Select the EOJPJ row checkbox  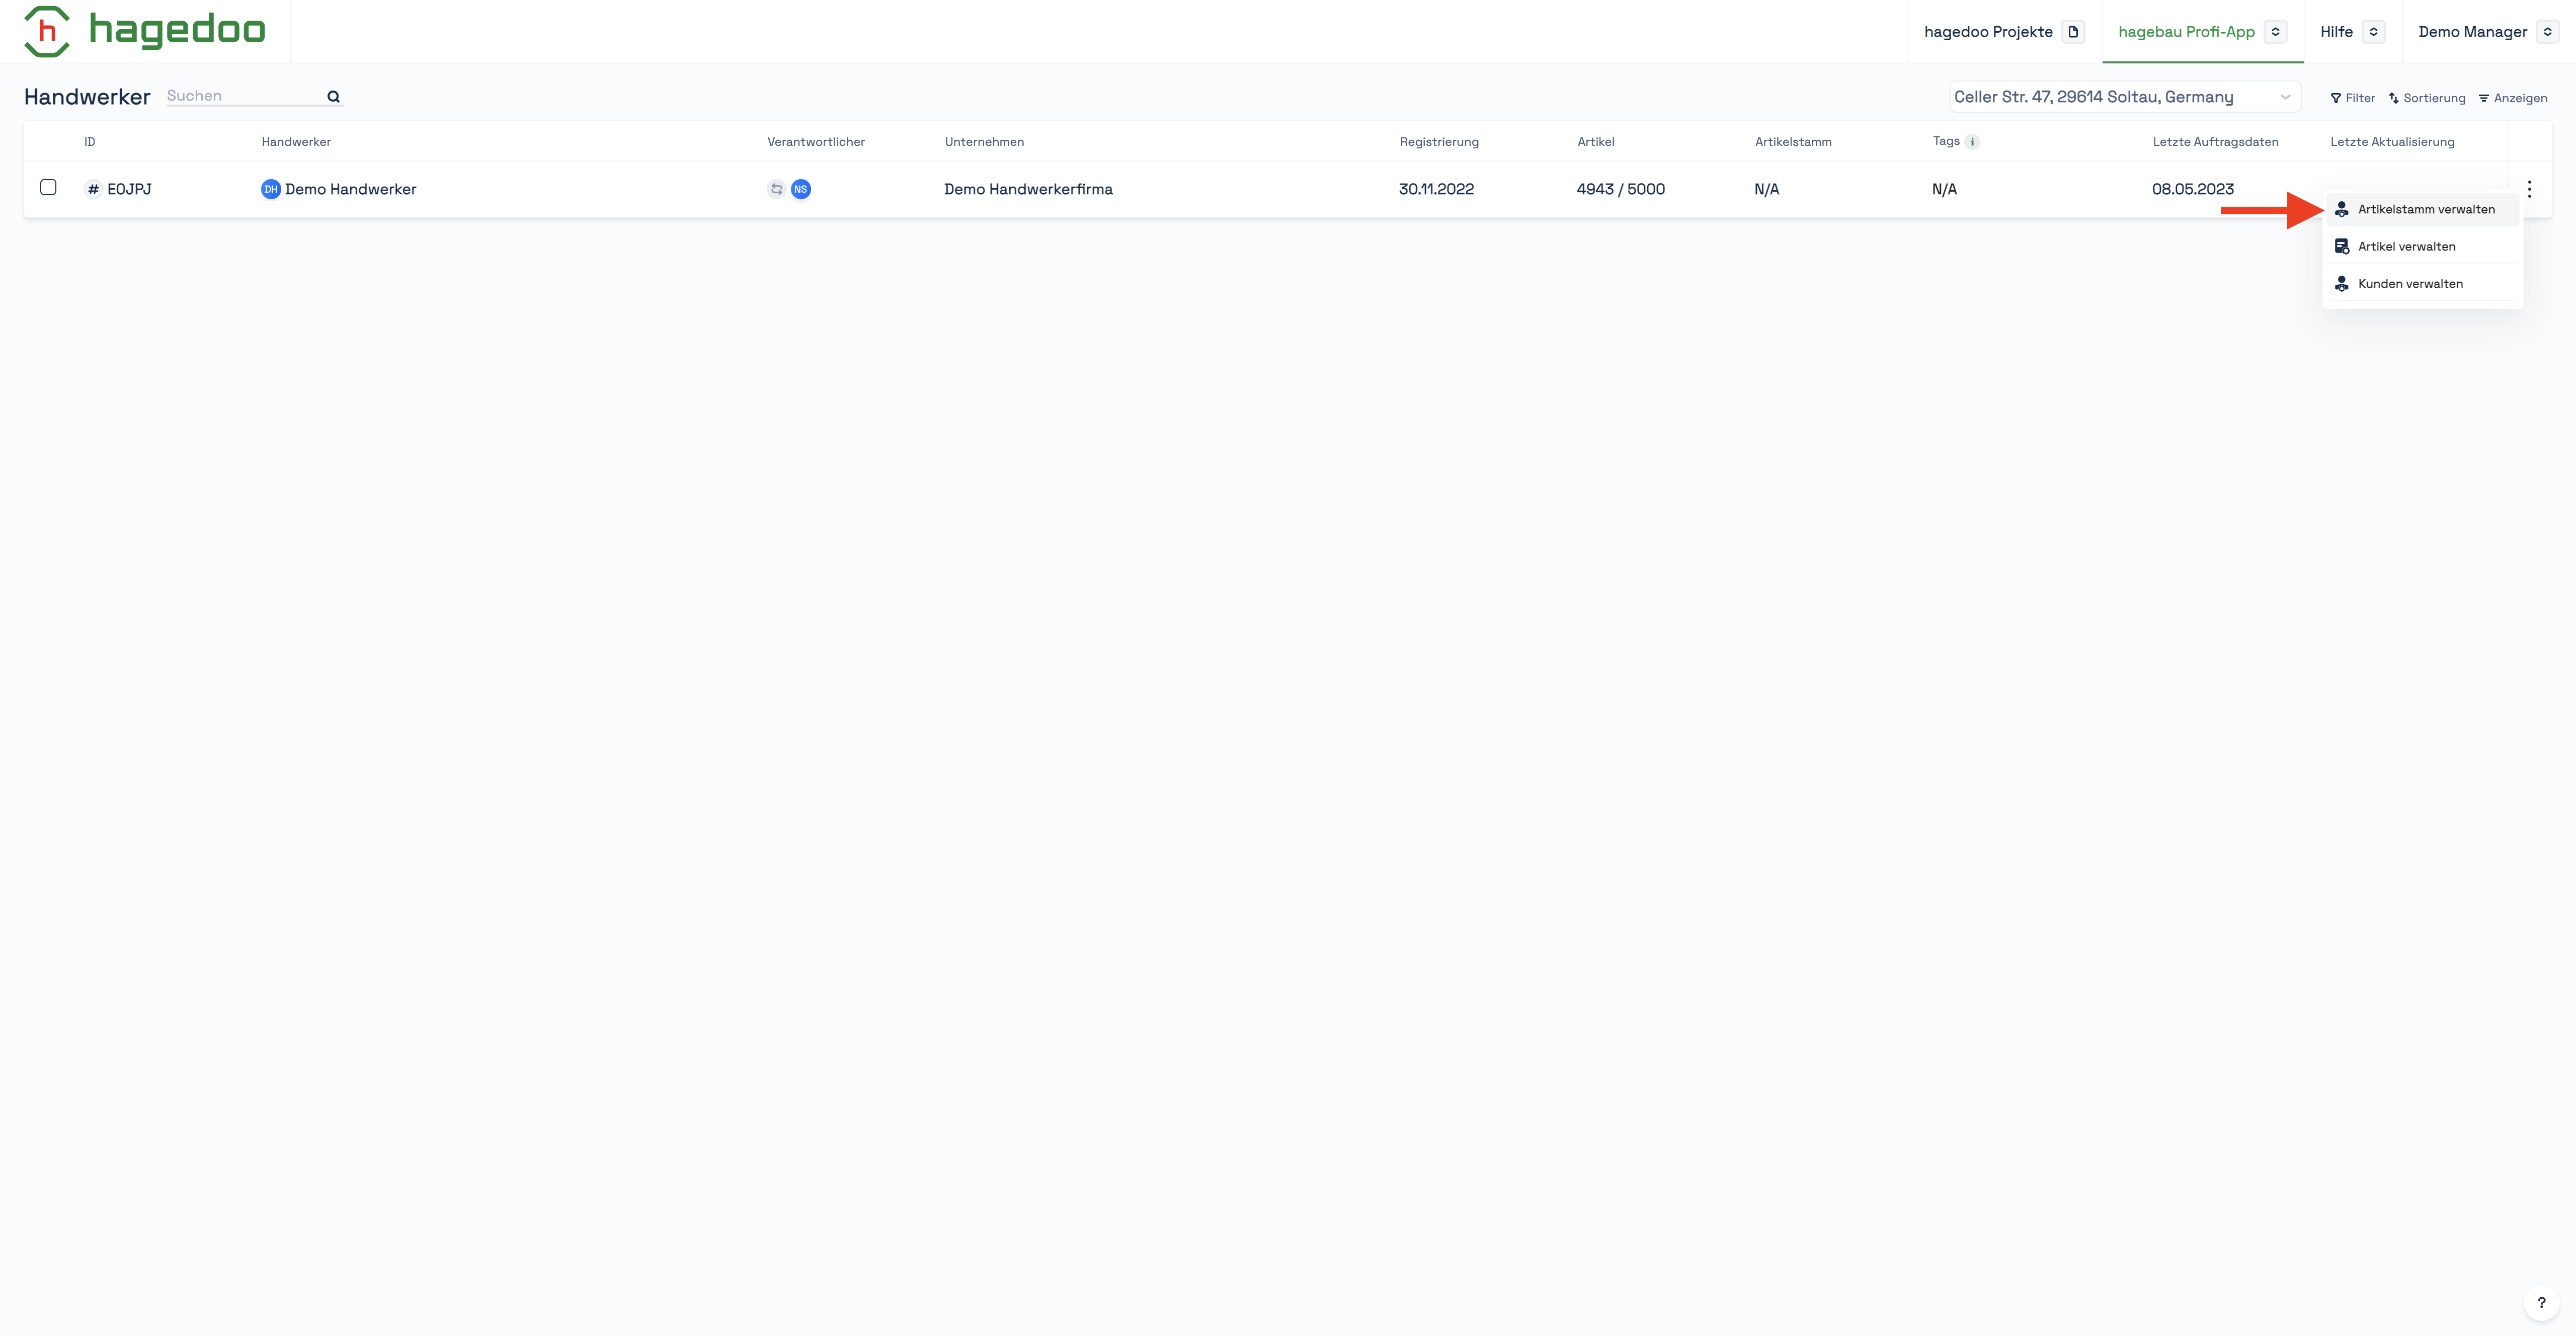[48, 187]
